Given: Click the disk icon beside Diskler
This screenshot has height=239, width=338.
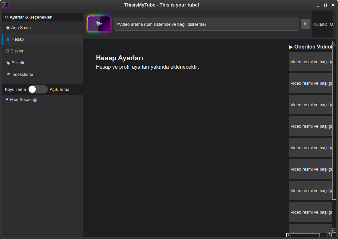Looking at the screenshot, I should click(7, 51).
